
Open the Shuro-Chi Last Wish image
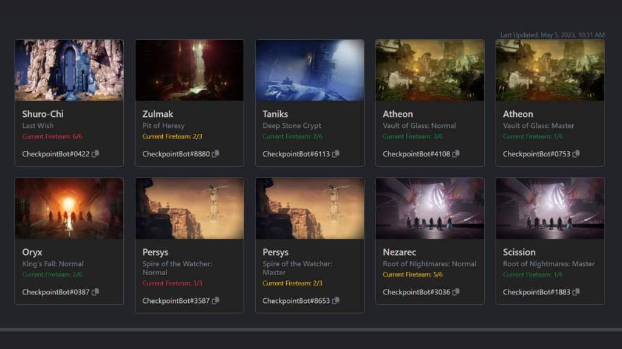[69, 70]
